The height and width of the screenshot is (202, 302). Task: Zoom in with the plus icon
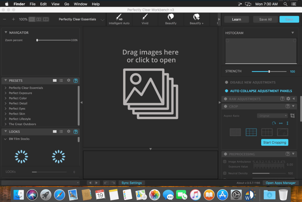(x=13, y=19)
